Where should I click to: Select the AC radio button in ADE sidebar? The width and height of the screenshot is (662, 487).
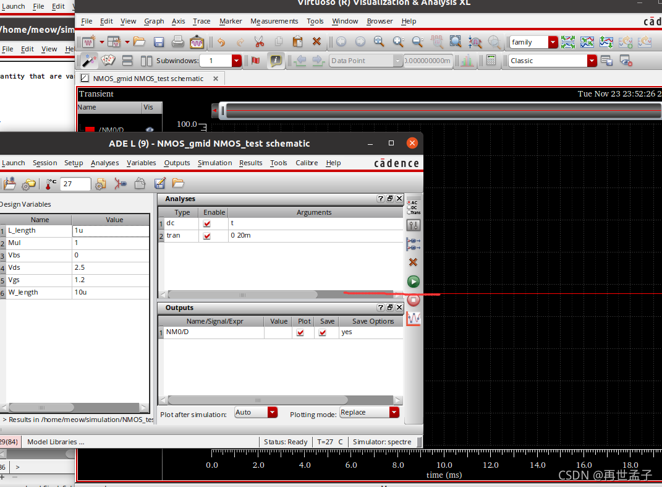point(409,203)
